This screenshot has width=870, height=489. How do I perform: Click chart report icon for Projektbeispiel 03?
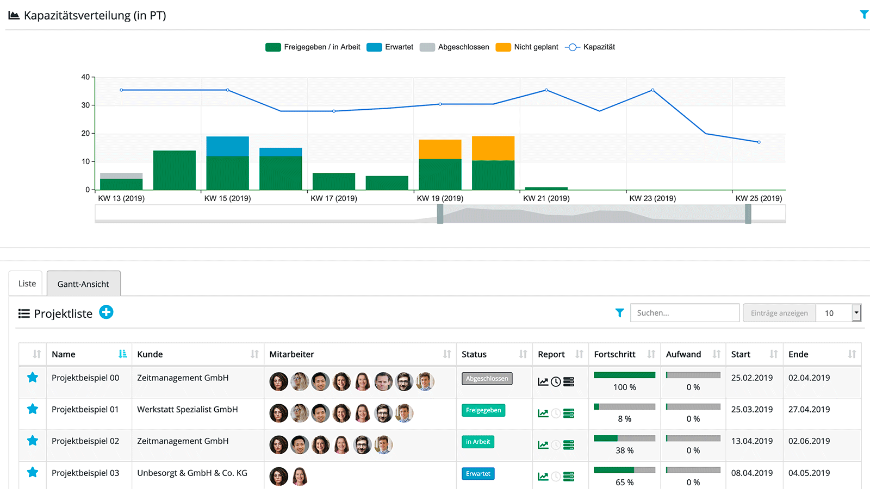[x=543, y=477]
